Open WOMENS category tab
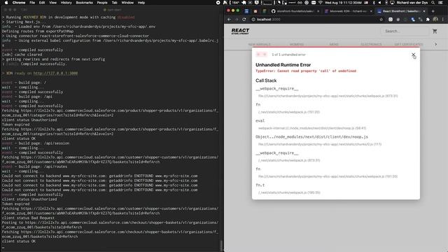 coord(297,44)
